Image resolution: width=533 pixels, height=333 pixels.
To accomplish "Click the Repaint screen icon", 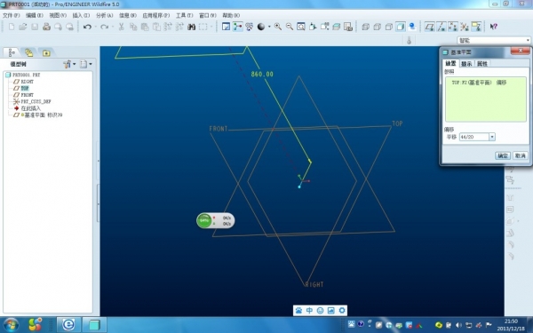I will point(226,27).
